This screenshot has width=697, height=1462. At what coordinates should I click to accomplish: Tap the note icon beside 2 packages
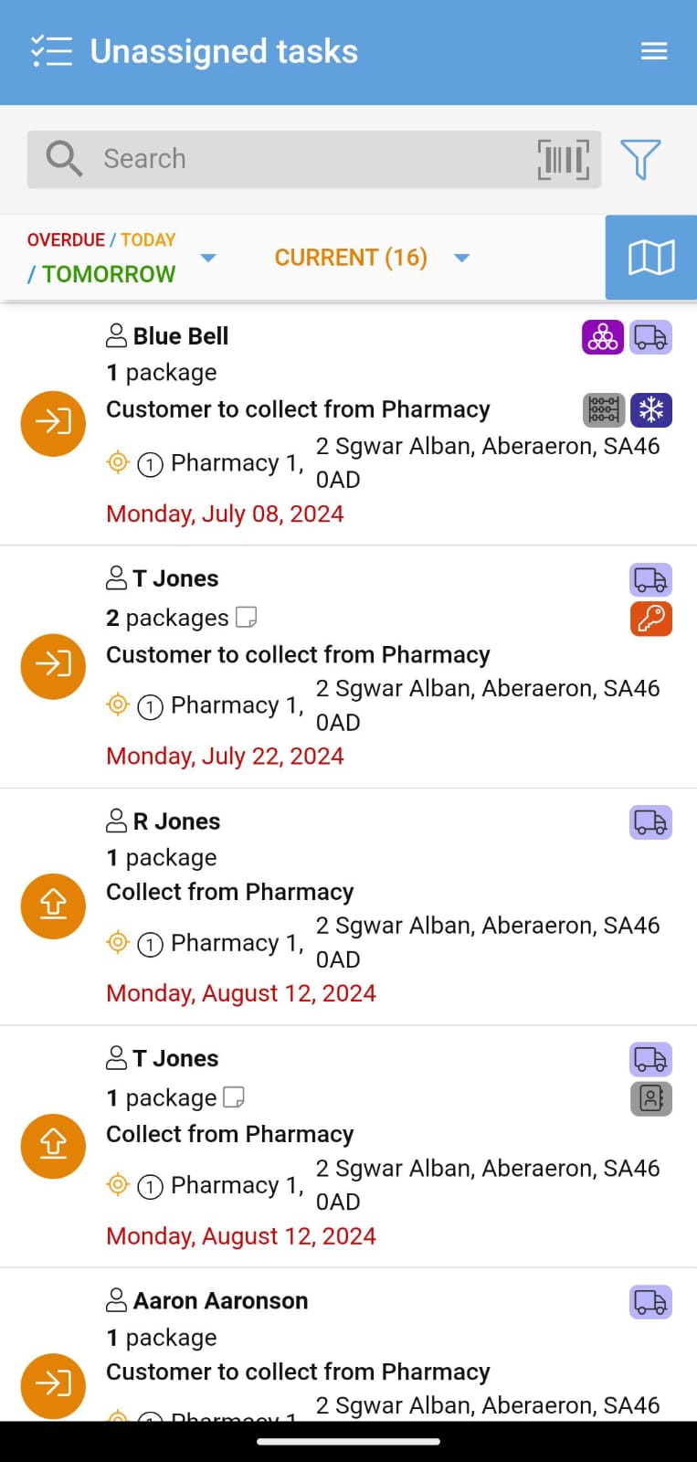246,618
